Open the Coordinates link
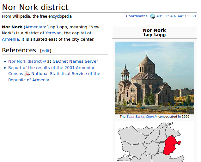The height and width of the screenshot is (162, 201). tap(137, 16)
